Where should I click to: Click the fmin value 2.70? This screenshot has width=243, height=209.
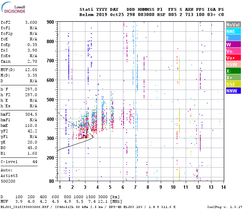tap(32, 61)
